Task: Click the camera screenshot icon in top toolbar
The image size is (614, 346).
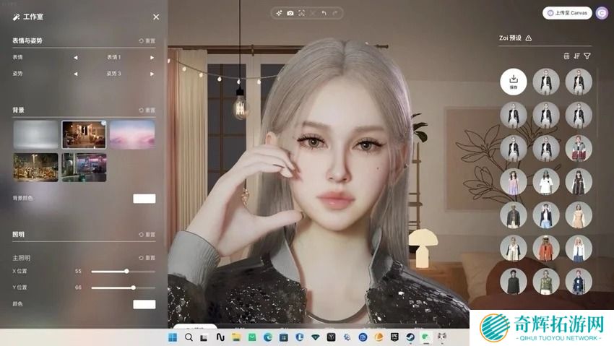Action: click(x=290, y=13)
